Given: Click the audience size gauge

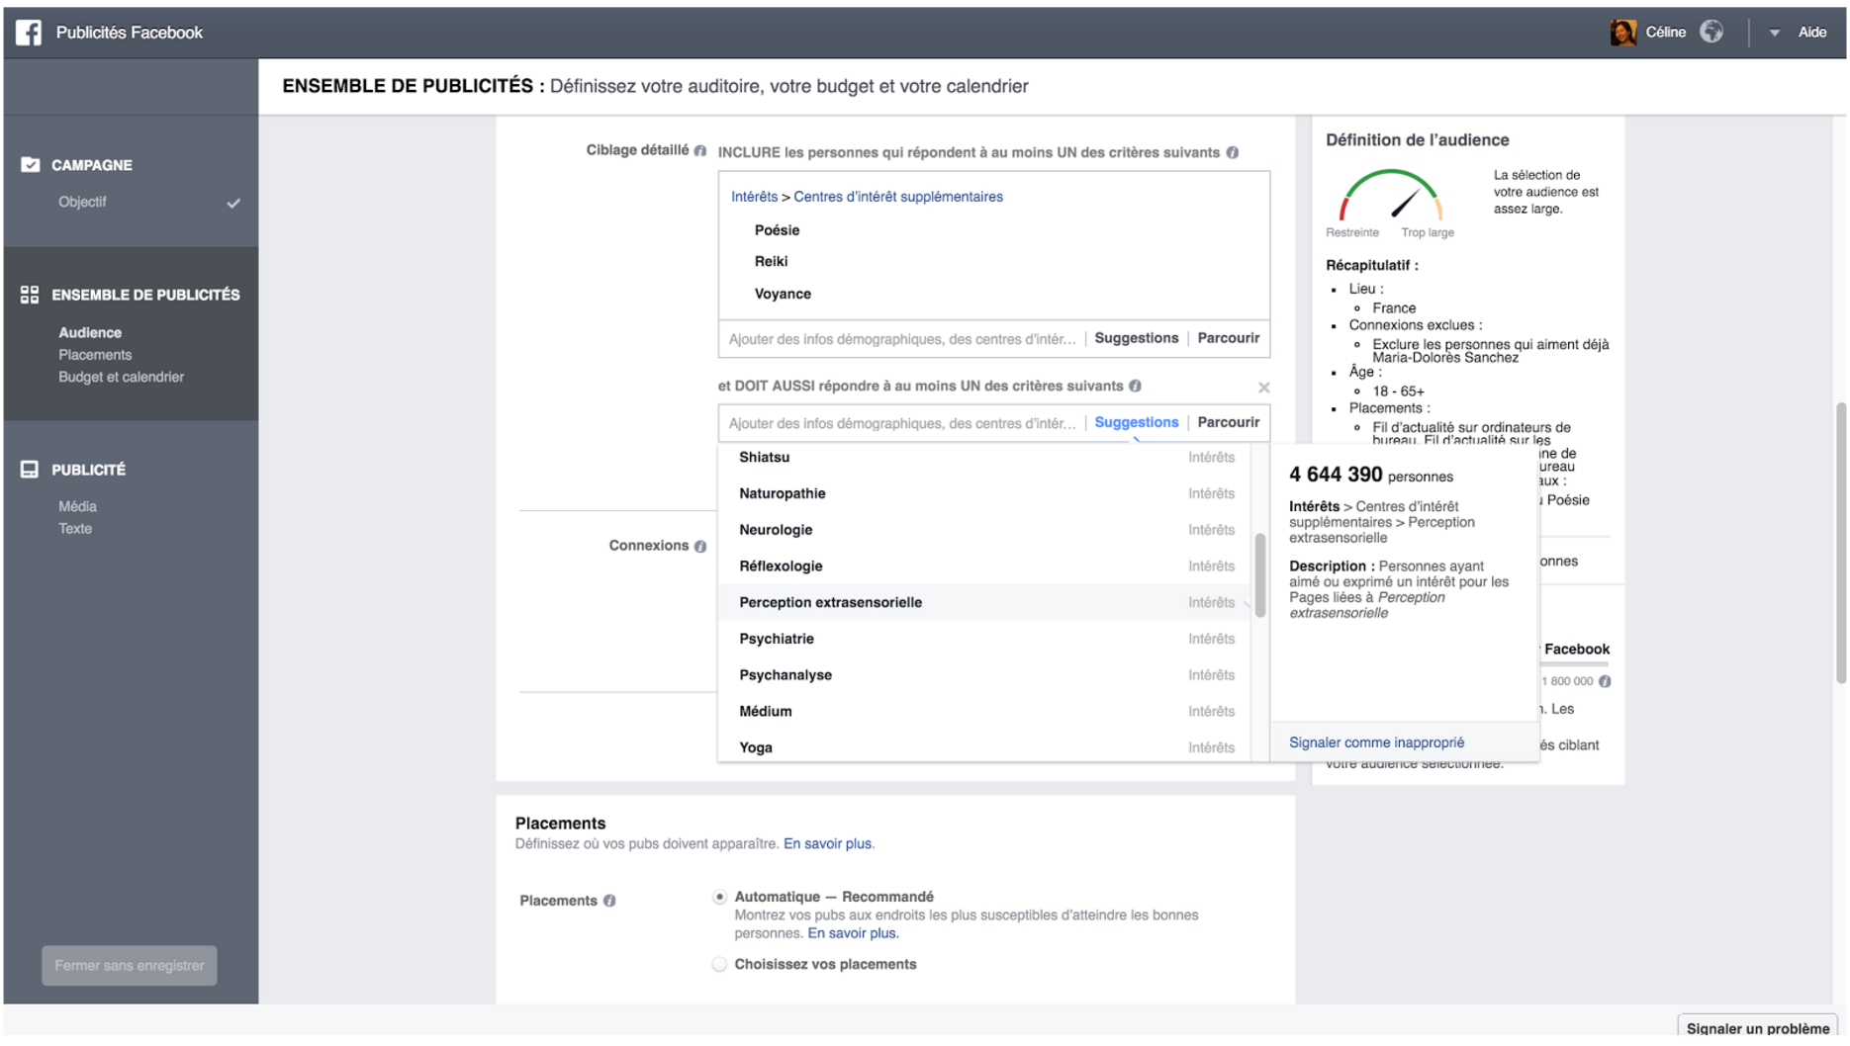Looking at the screenshot, I should click(x=1390, y=196).
